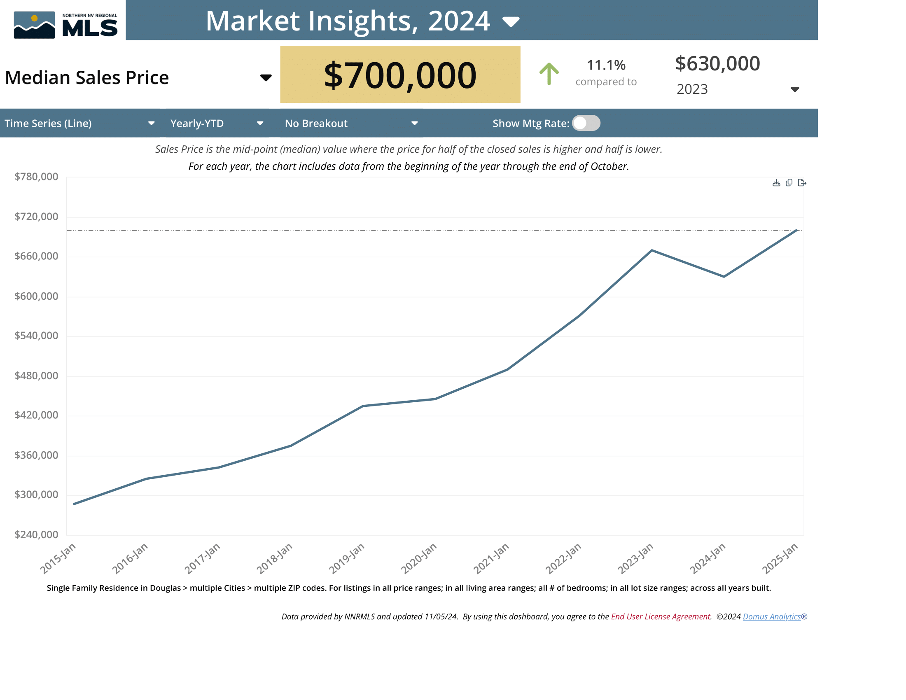906x700 pixels.
Task: Click the 2022-Jan x-axis label
Action: point(563,558)
